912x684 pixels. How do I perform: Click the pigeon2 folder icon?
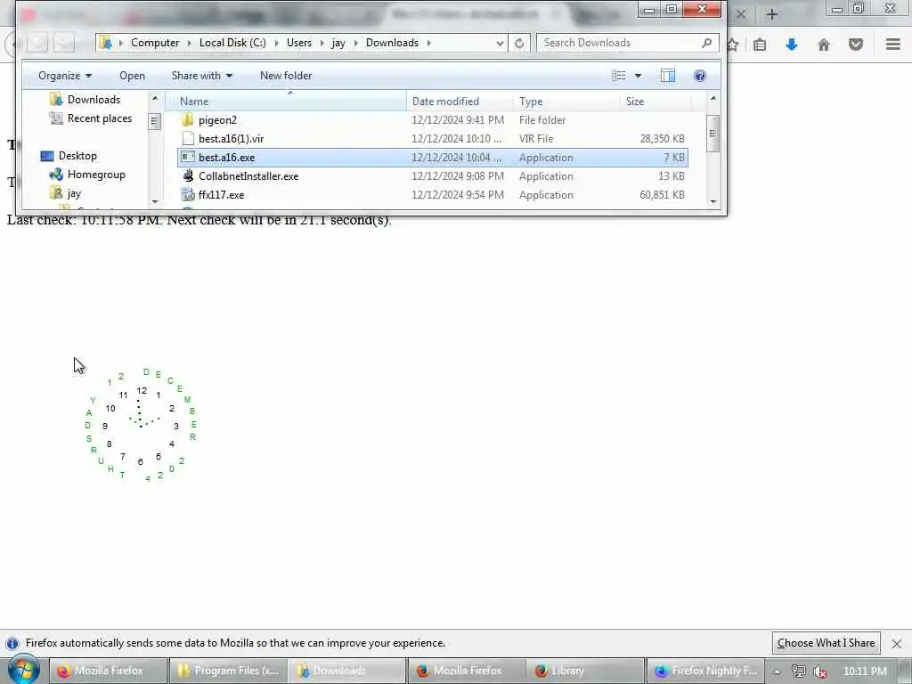click(x=187, y=120)
